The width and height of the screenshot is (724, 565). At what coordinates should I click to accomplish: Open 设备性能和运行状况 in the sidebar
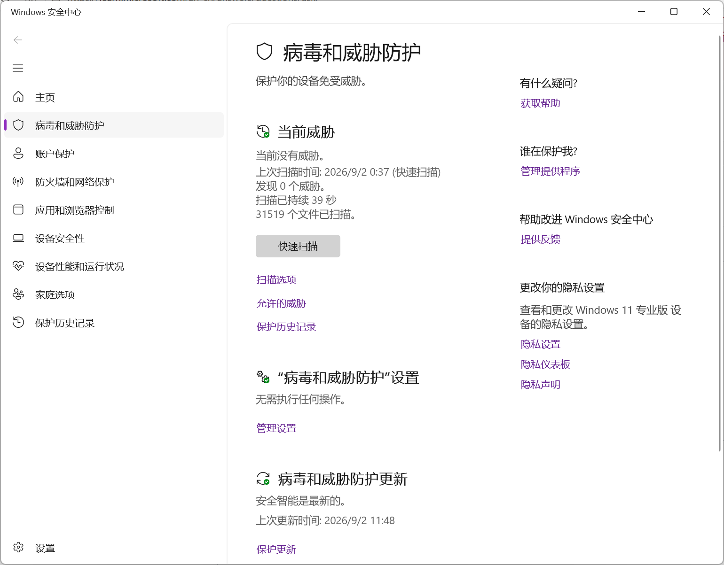pos(114,266)
